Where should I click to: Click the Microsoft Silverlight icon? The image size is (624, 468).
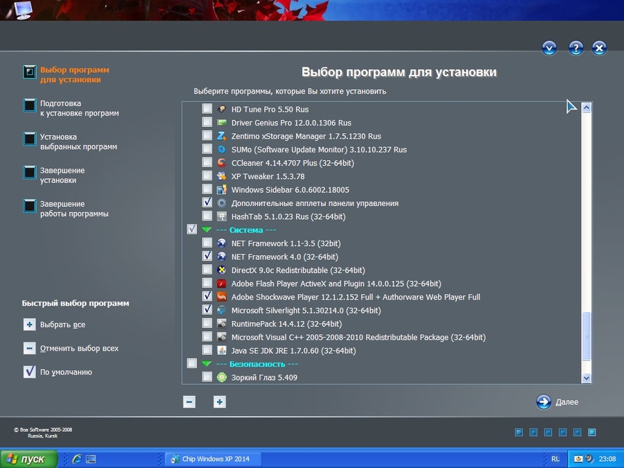pos(222,311)
